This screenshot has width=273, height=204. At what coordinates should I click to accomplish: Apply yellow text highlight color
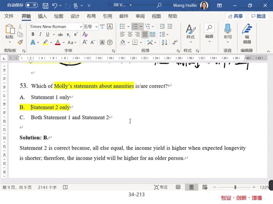[45, 42]
